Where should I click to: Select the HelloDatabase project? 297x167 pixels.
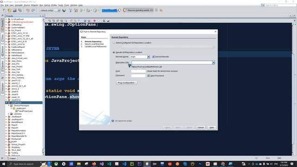point(18,52)
